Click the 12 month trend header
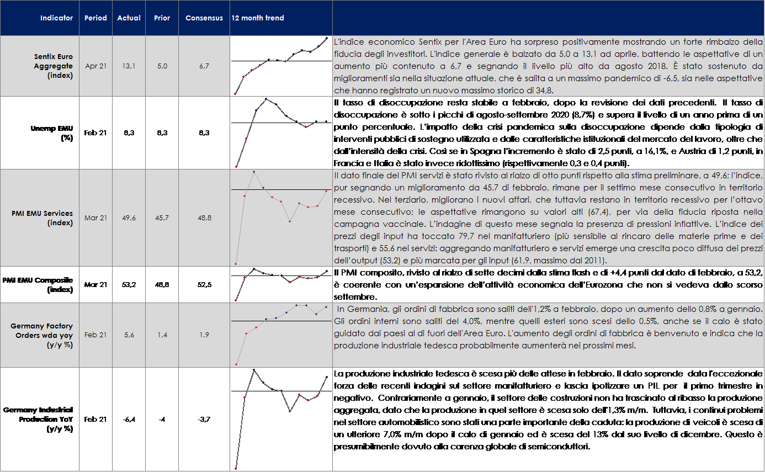 point(258,18)
